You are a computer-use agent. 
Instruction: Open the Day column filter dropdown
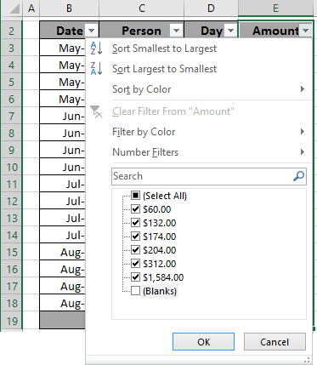[230, 31]
